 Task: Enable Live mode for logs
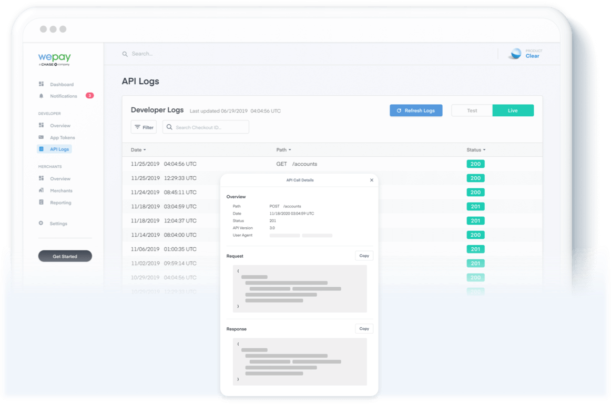[513, 110]
